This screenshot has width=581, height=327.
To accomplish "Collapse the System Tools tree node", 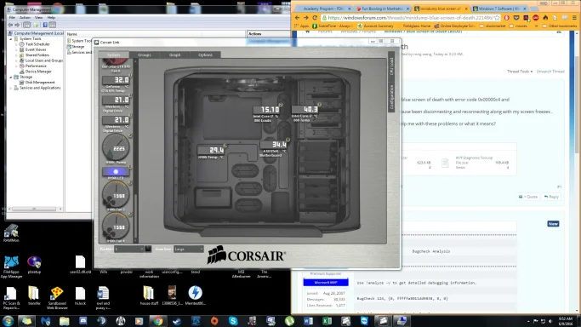I will pos(11,38).
